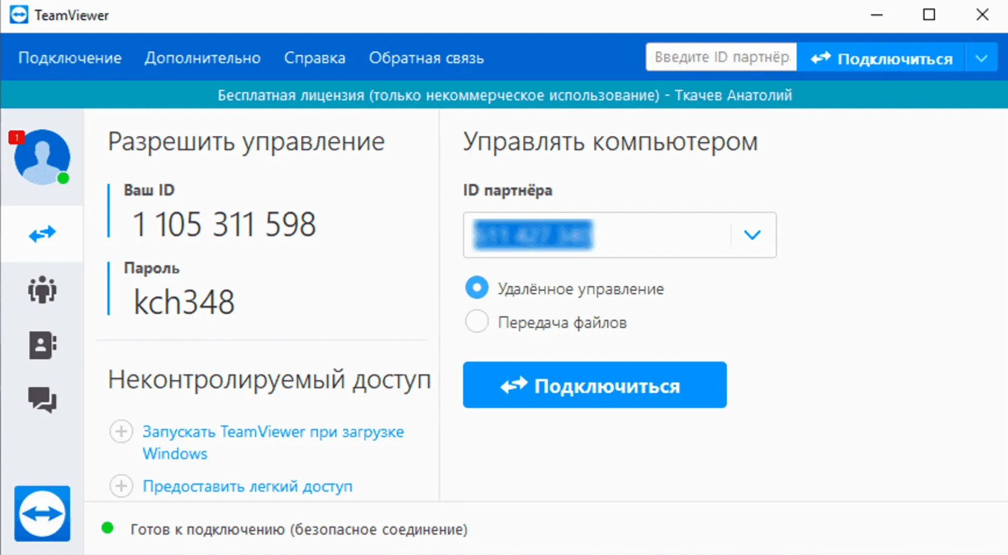Click the red notification badge on the avatar
Screen dimensions: 1008x555
click(16, 137)
